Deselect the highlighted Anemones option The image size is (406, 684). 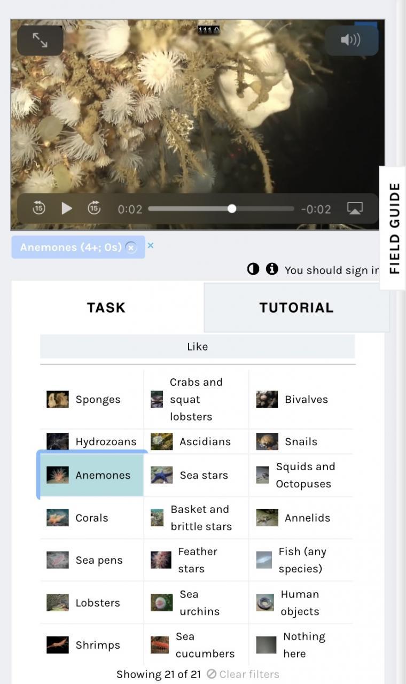tap(91, 475)
